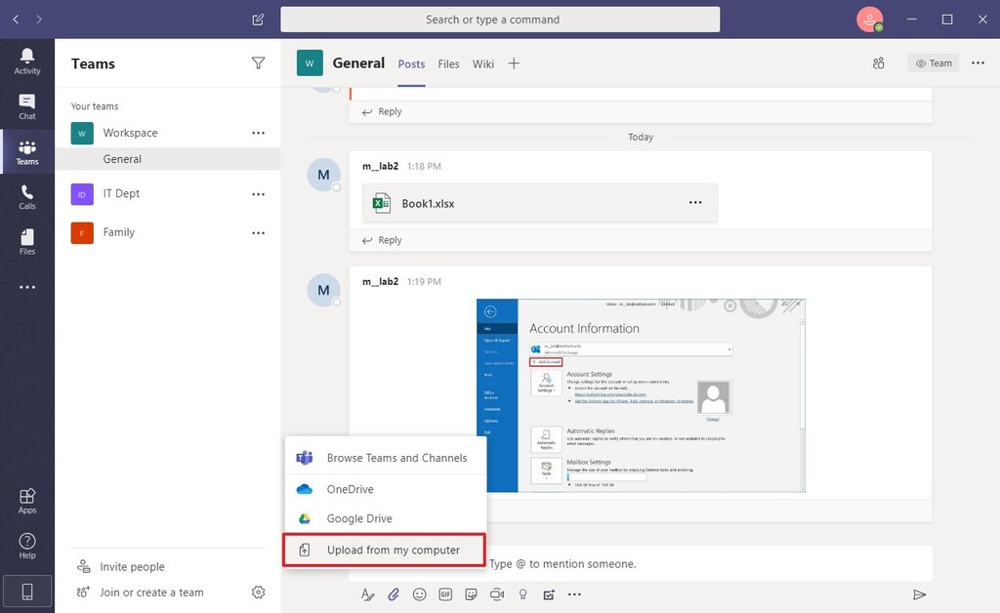
Task: Attach a file using the paperclip icon
Action: [x=393, y=594]
